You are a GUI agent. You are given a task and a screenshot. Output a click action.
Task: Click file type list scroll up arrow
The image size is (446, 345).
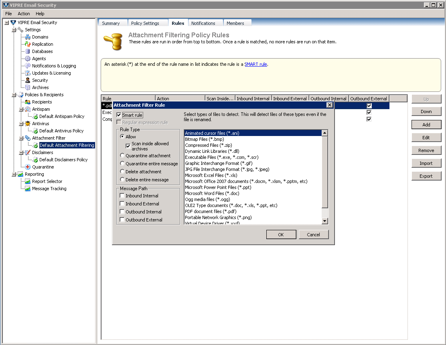click(x=325, y=133)
